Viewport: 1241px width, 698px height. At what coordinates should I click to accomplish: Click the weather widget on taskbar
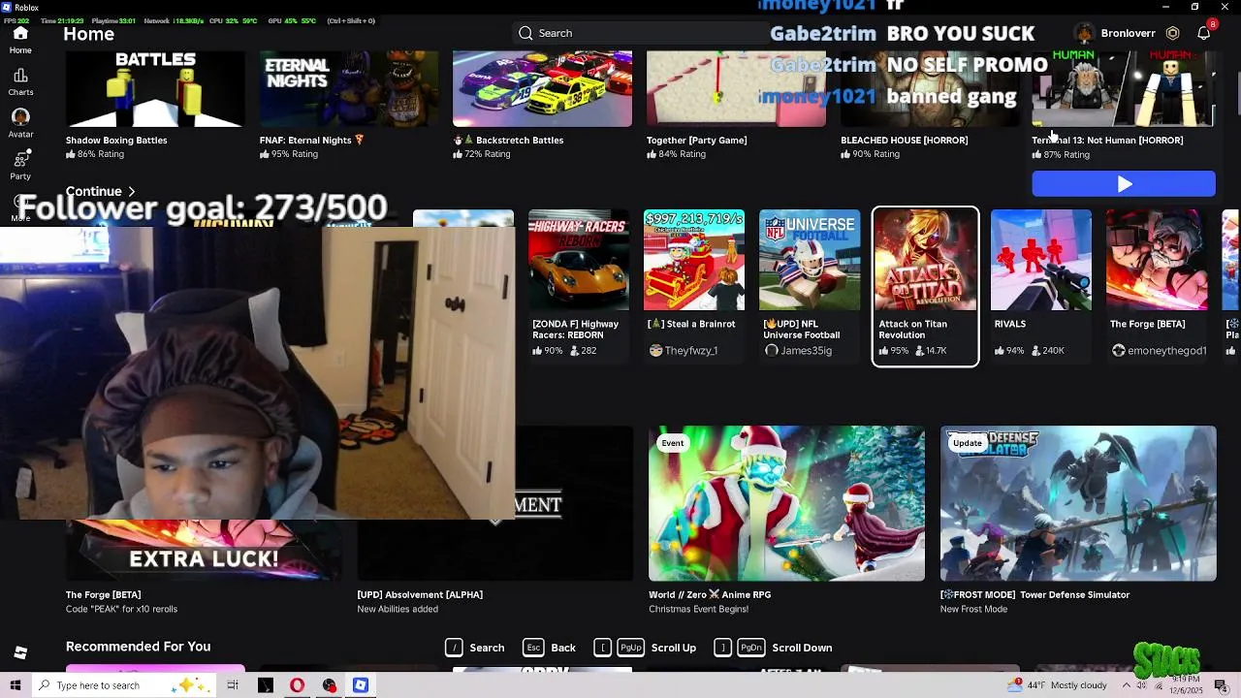coord(1058,685)
